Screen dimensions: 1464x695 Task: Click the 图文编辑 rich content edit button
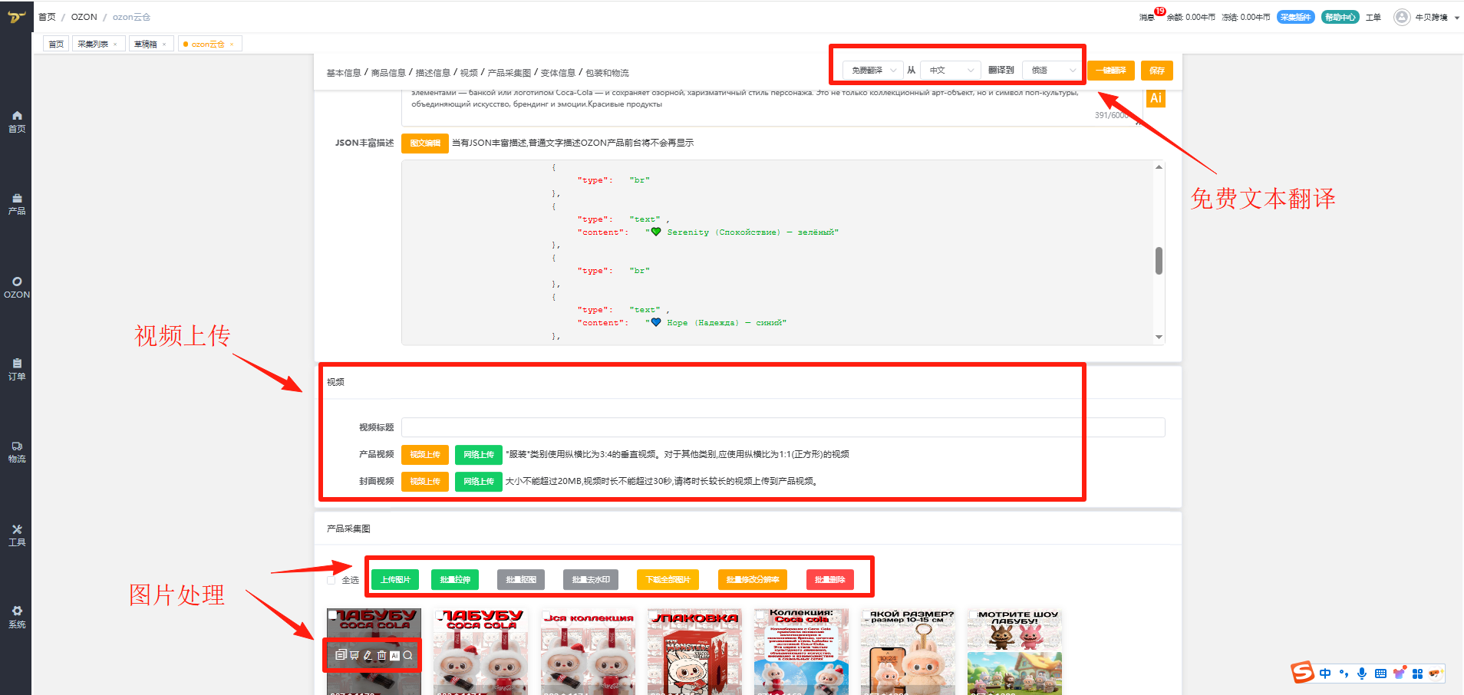[x=425, y=143]
